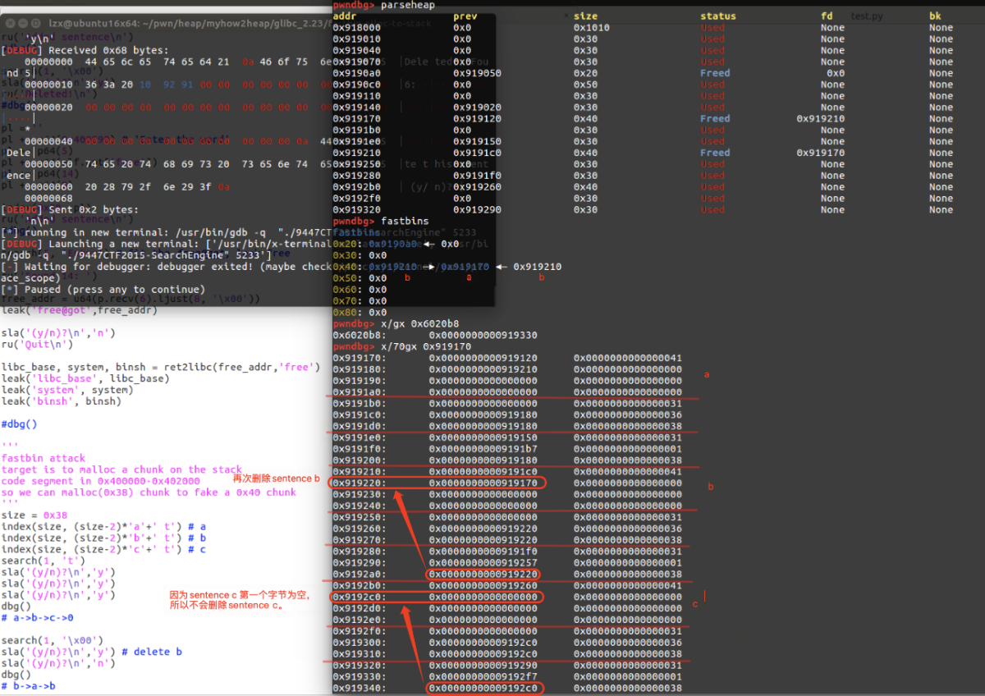Click the code line "ru('Quit\n')"

click(36, 344)
